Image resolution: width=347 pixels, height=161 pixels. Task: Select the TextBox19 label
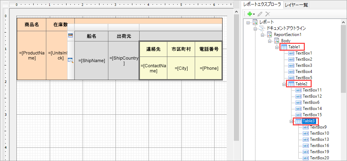(319, 152)
